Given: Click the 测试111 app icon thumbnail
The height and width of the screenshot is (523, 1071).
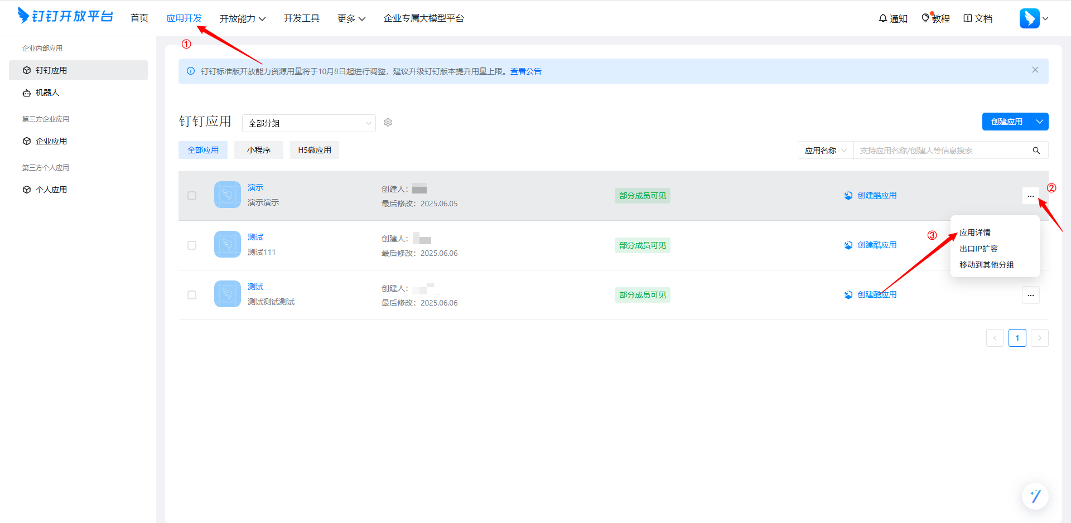Looking at the screenshot, I should pos(228,244).
